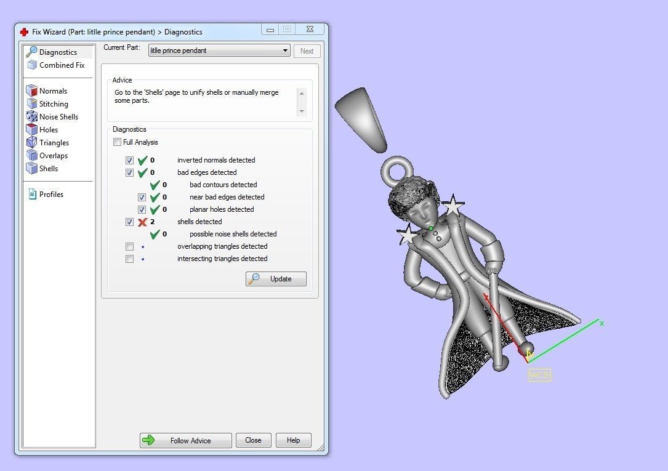Click the Noise Shells icon

click(x=31, y=116)
